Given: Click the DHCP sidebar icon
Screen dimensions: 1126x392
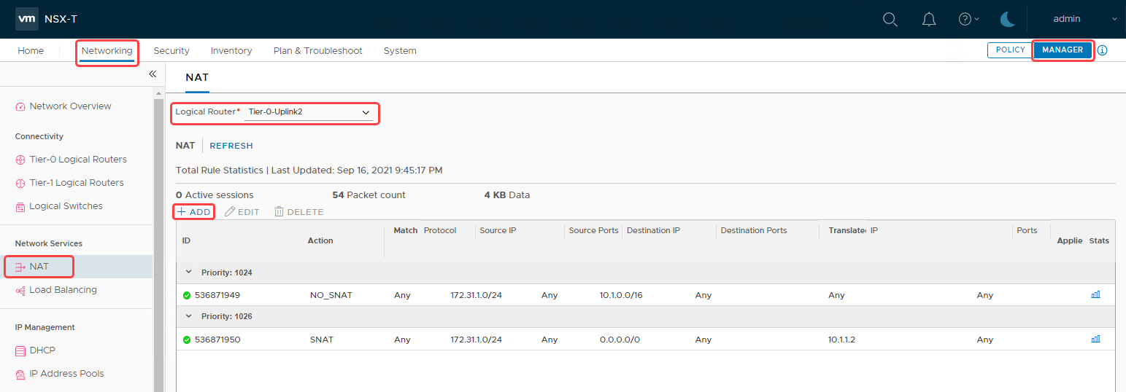Looking at the screenshot, I should pyautogui.click(x=20, y=350).
